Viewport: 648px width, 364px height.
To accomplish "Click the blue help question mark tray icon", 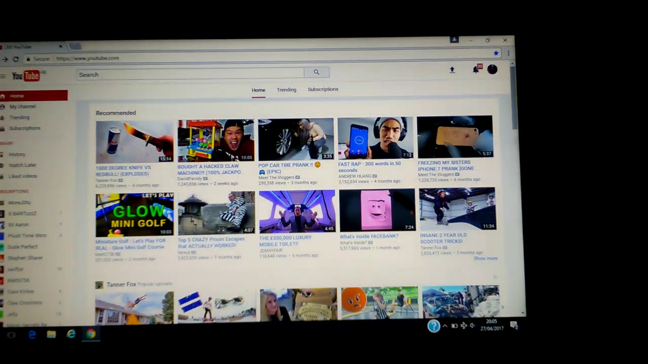I will [433, 326].
